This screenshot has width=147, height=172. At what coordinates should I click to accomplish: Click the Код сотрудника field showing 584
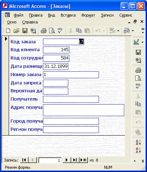[x=56, y=58]
